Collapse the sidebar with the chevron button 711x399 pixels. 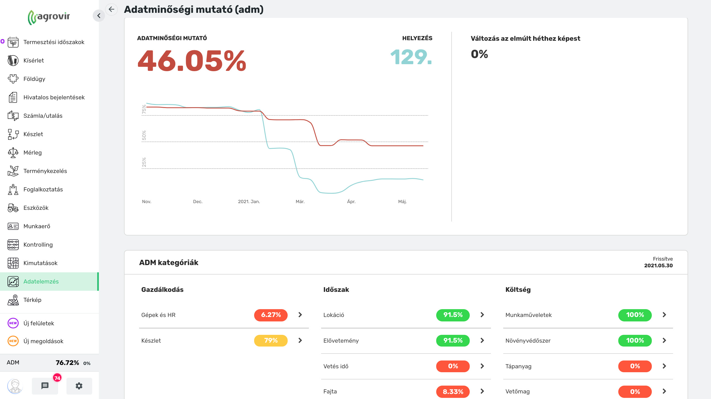coord(99,16)
